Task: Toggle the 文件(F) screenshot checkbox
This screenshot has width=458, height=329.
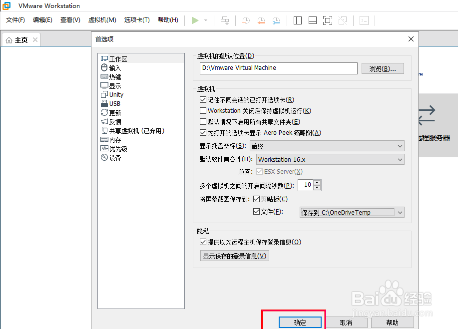Action: tap(256, 212)
